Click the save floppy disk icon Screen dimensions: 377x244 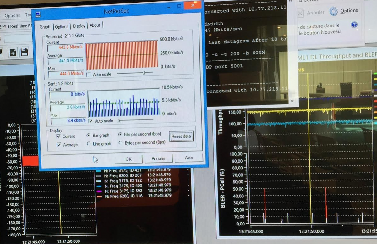[24, 52]
